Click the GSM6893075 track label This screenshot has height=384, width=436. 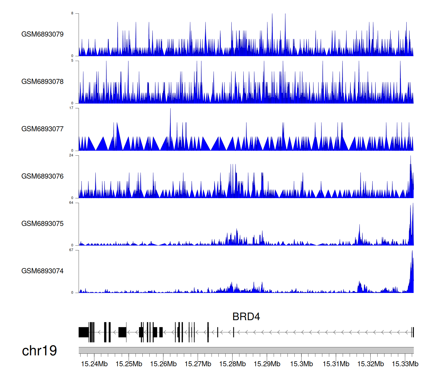click(x=42, y=224)
